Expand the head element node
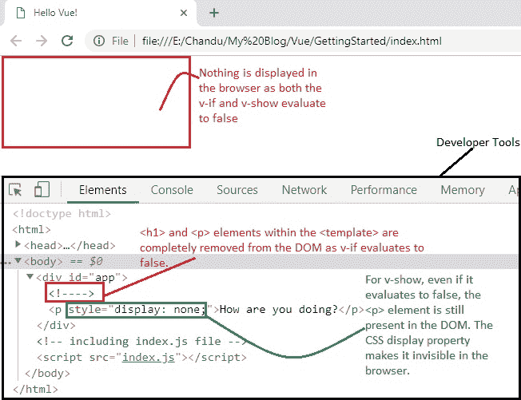Viewport: 521px width, 400px height. click(18, 244)
